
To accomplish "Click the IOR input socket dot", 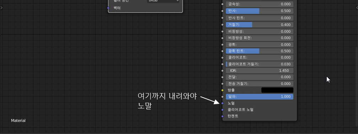I will (x=223, y=71).
